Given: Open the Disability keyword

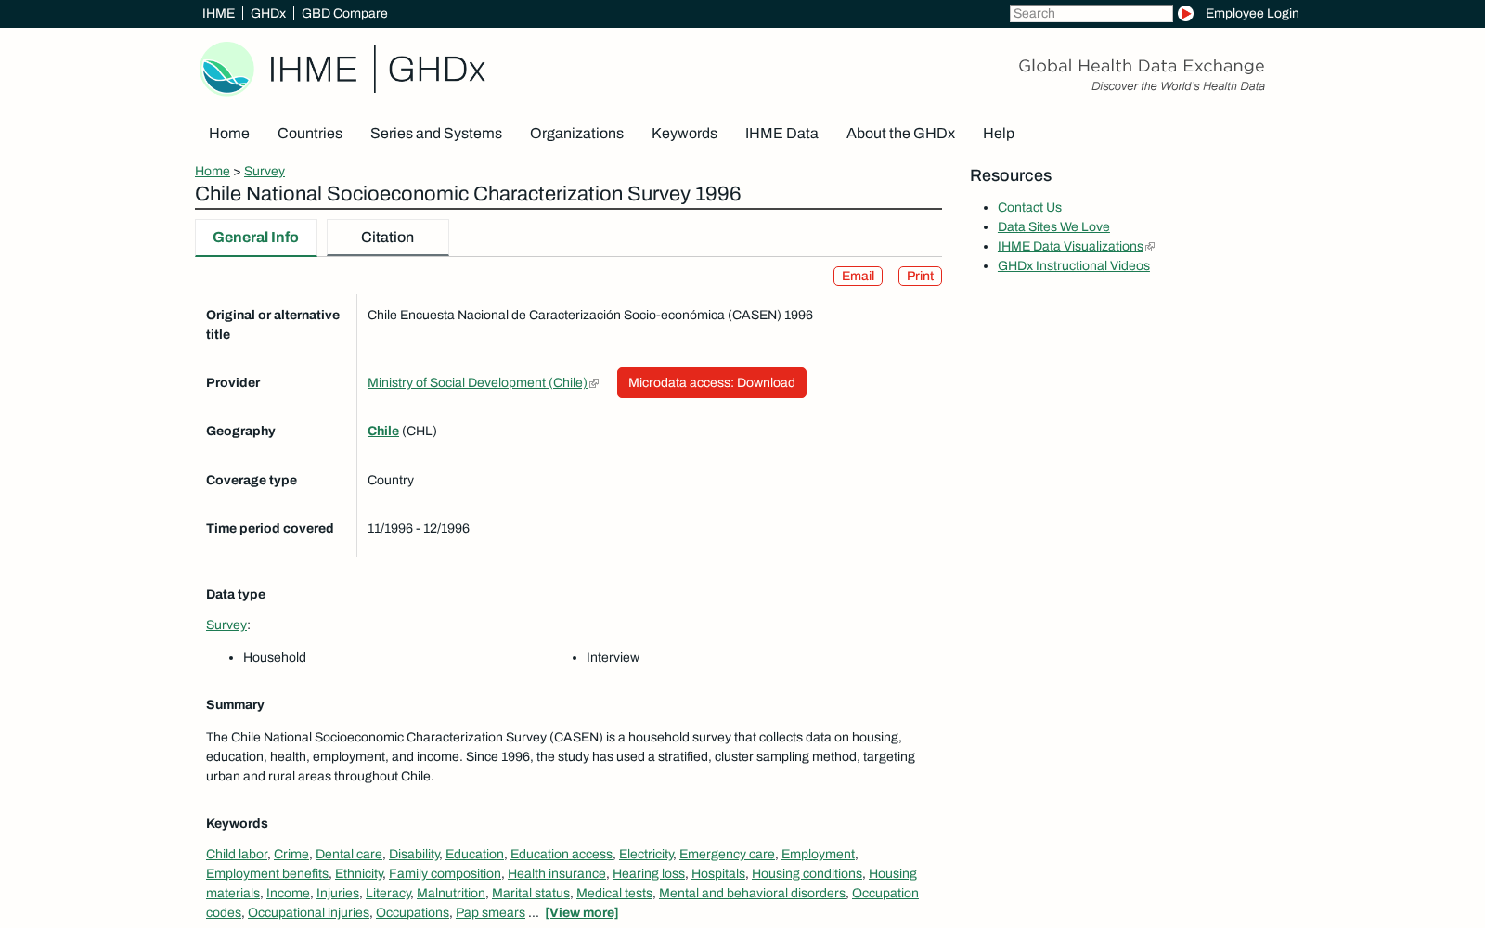Looking at the screenshot, I should coord(414,854).
